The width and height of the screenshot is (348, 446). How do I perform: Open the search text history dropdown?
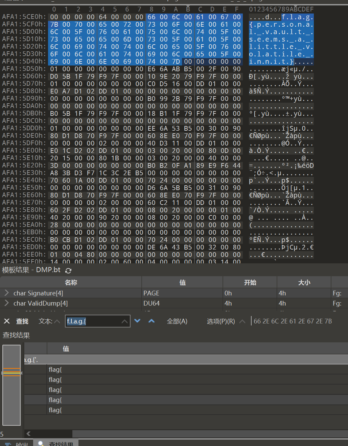[125, 321]
